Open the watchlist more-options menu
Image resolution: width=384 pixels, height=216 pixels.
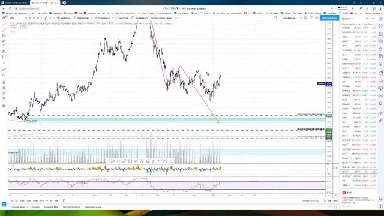[373, 19]
